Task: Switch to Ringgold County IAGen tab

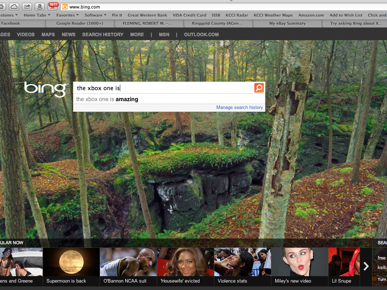Action: (218, 23)
